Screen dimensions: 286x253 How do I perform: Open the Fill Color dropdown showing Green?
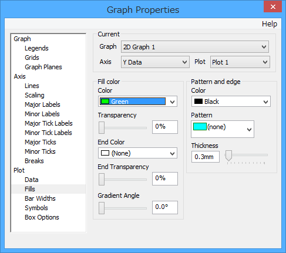click(x=137, y=102)
